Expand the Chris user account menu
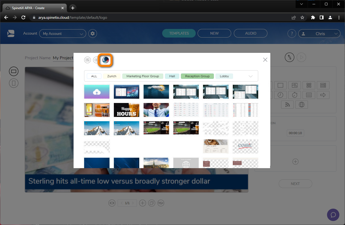 point(319,33)
